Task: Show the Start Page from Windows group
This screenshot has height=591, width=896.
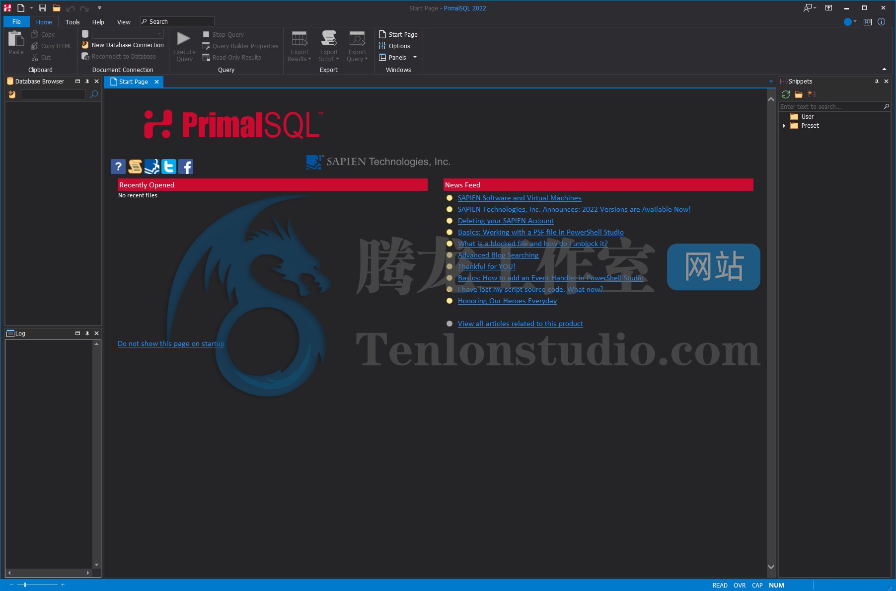Action: pos(398,34)
